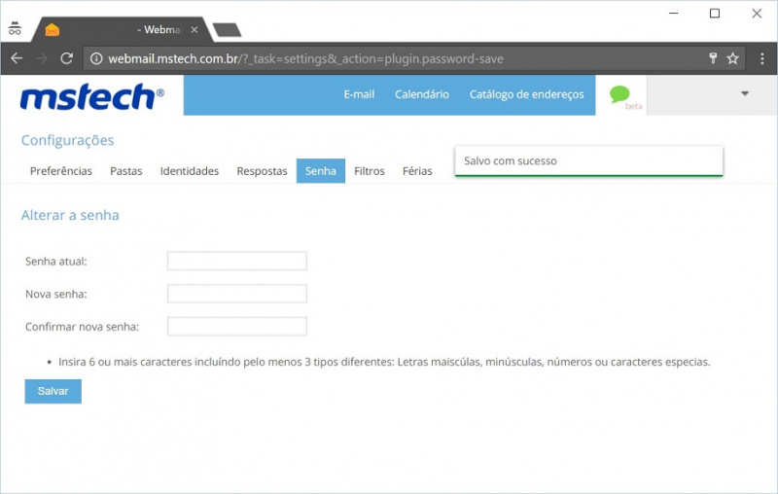The height and width of the screenshot is (494, 778).
Task: Open the saved password key icon
Action: (713, 58)
